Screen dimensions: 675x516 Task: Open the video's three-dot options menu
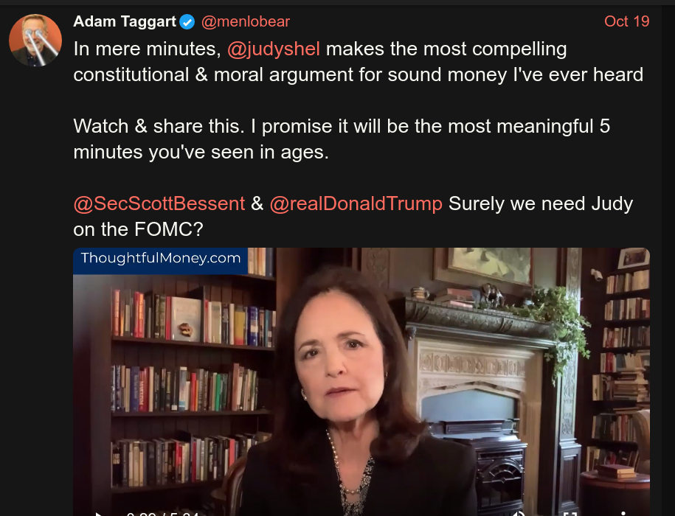(x=623, y=514)
